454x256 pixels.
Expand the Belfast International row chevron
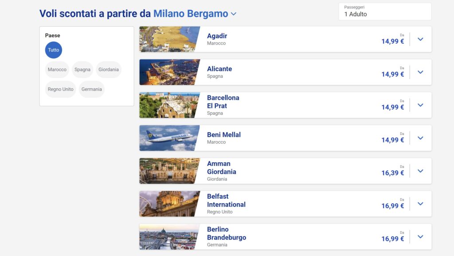[x=420, y=204]
